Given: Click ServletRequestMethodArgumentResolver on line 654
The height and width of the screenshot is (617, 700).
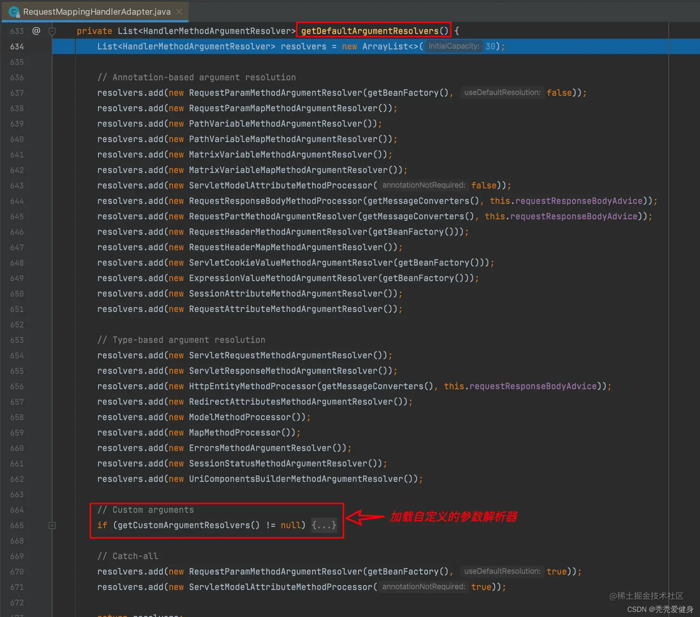Looking at the screenshot, I should (x=281, y=355).
